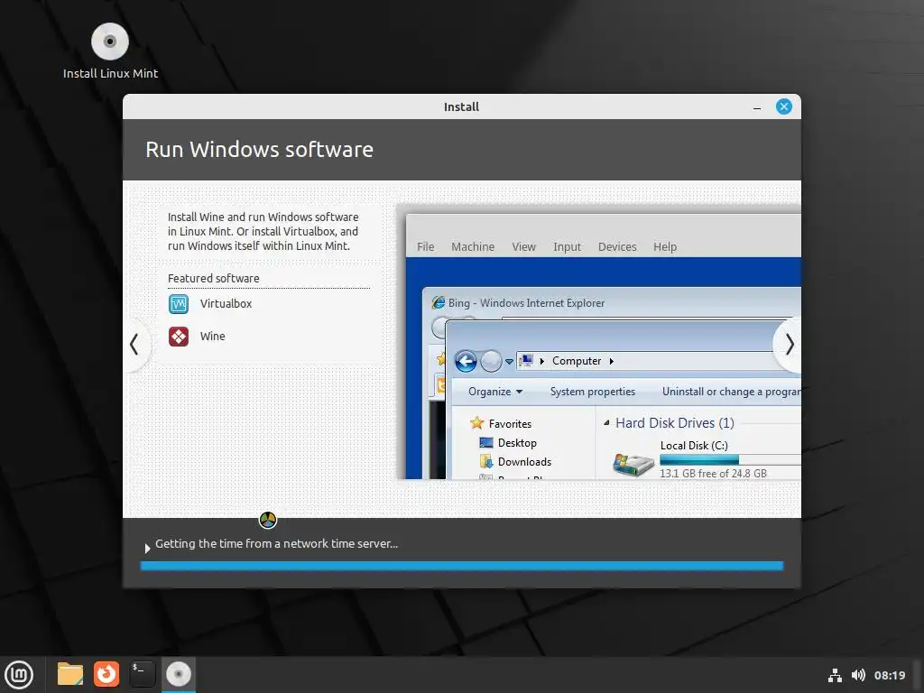Open the calendar from the 08:19 clock

click(x=889, y=675)
